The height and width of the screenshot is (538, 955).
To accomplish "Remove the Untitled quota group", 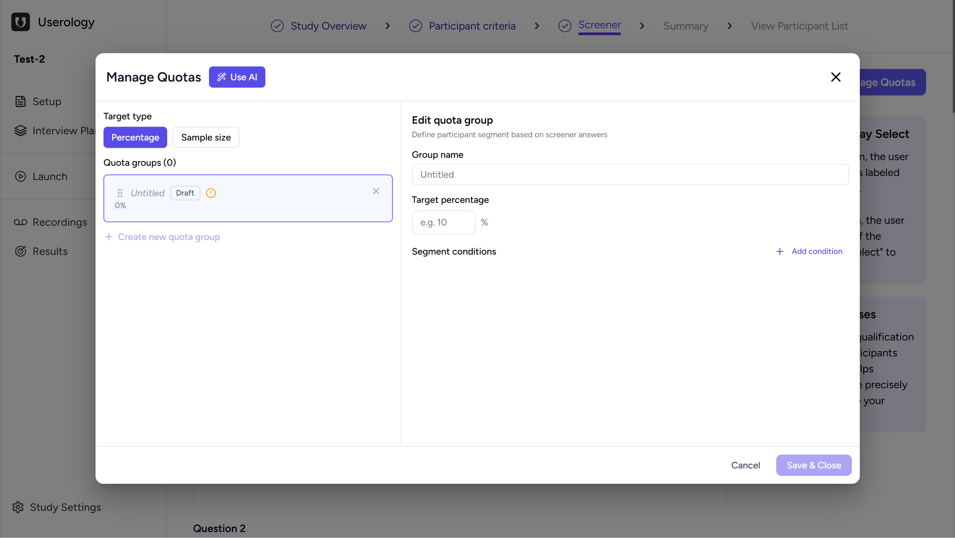I will point(376,191).
